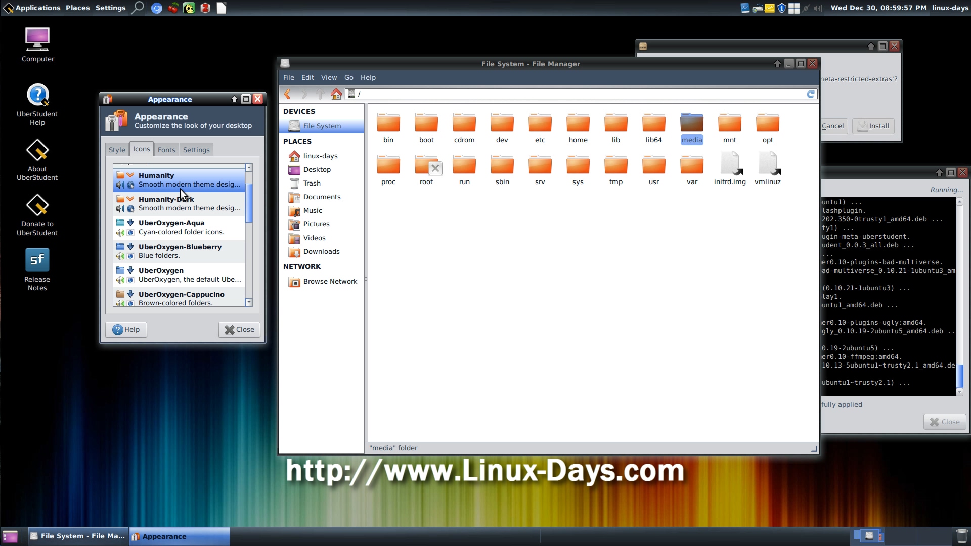This screenshot has width=971, height=546.
Task: Open the Edit menu in File Manager
Action: tap(307, 77)
